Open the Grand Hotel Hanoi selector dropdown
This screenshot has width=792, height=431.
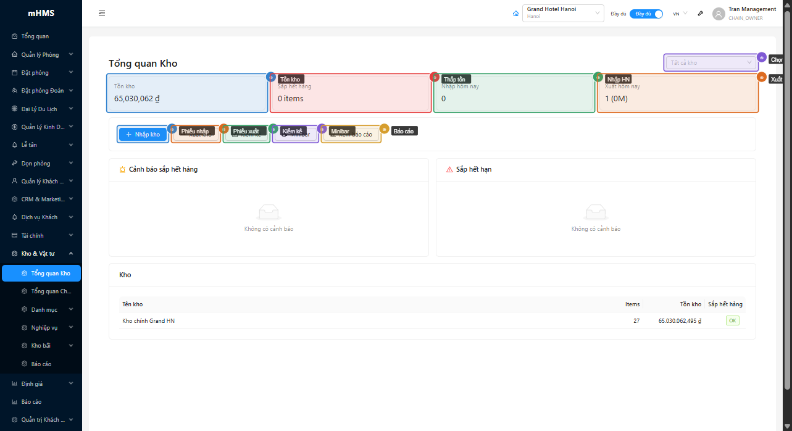pyautogui.click(x=562, y=13)
